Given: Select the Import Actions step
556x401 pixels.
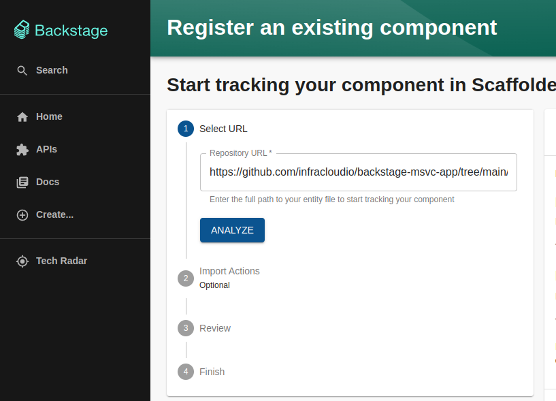Looking at the screenshot, I should [229, 271].
